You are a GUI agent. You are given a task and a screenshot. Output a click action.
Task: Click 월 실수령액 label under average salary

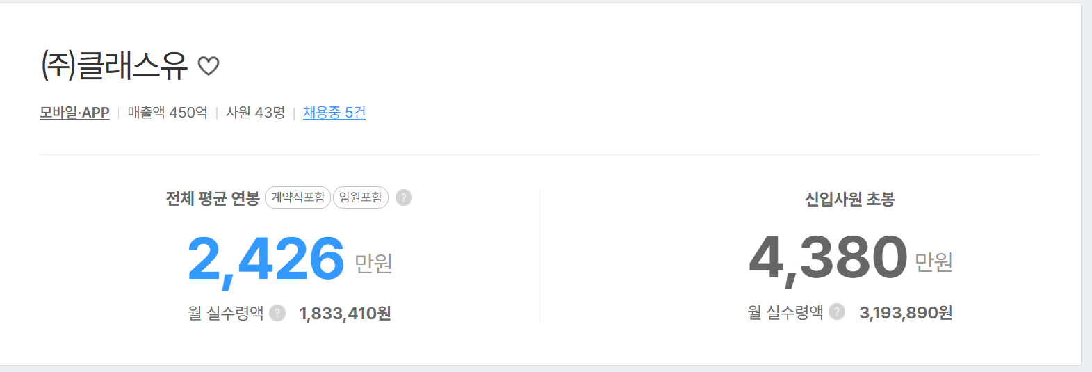coord(225,314)
